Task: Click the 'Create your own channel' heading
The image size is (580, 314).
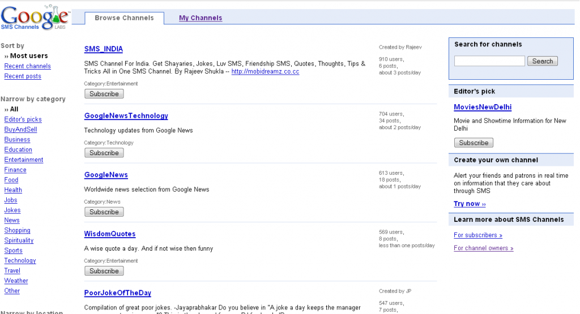Action: [496, 160]
